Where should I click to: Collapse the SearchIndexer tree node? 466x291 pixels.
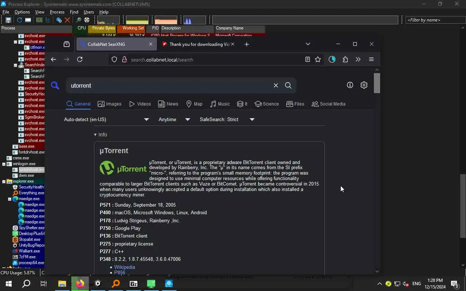pyautogui.click(x=16, y=65)
